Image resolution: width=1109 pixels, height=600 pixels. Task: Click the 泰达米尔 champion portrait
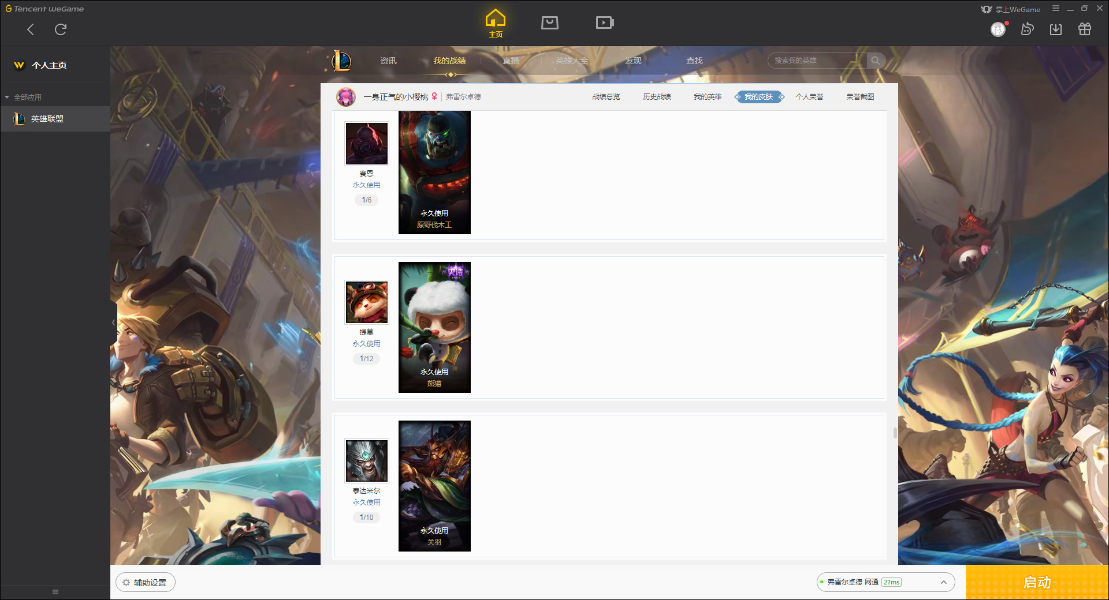pos(367,461)
